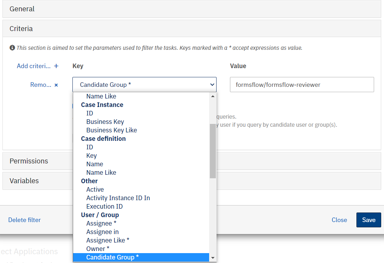Click the x icon to remove criterion

pyautogui.click(x=56, y=85)
